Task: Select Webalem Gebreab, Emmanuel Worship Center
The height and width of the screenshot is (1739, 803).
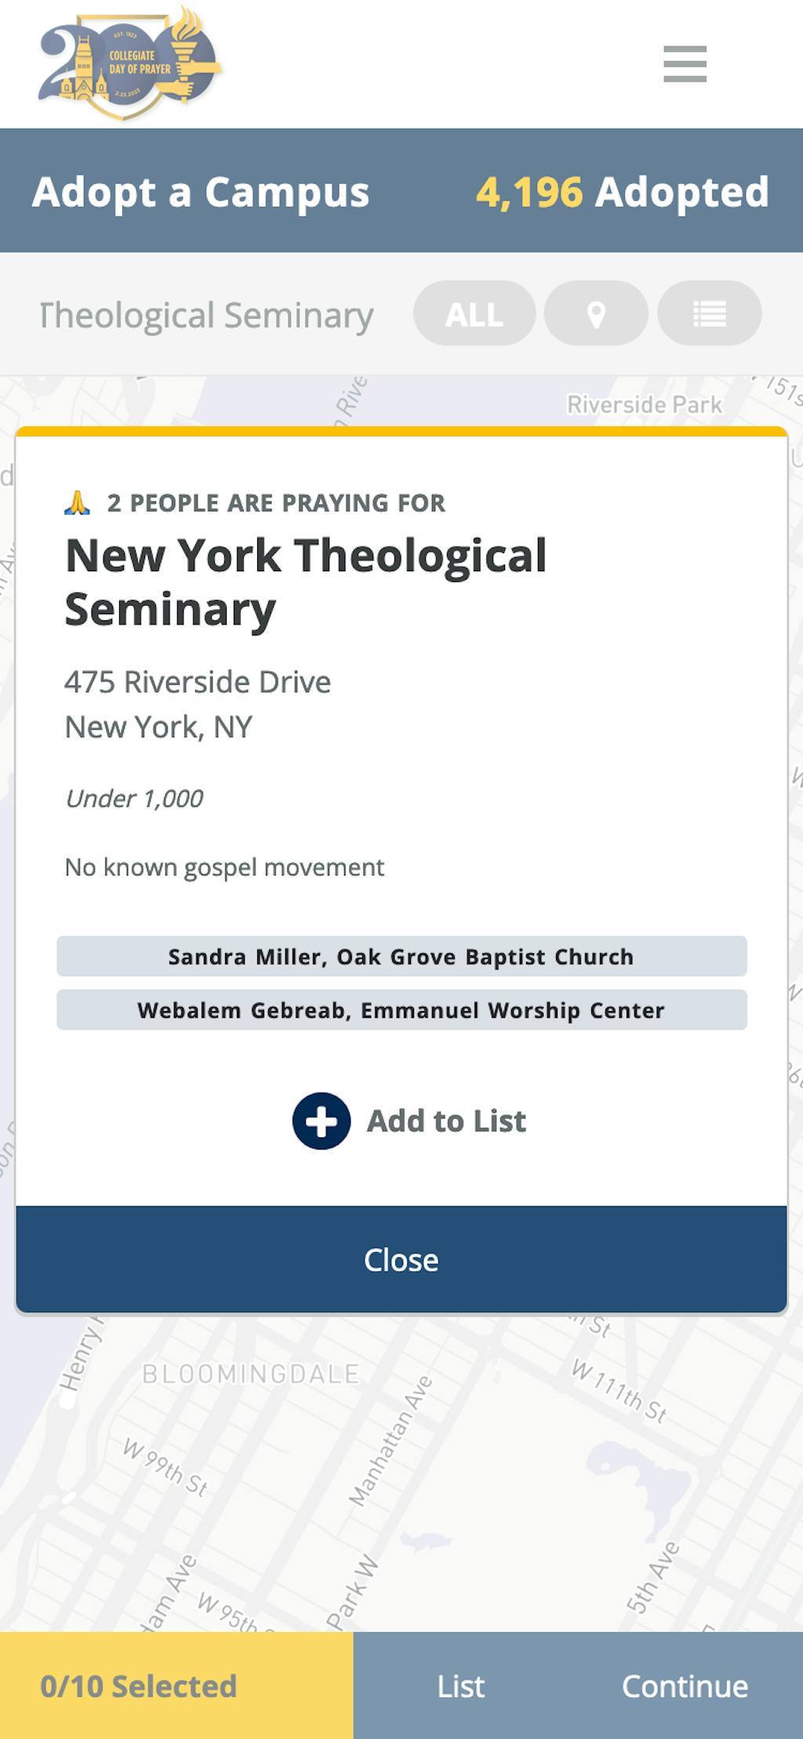Action: (401, 1010)
